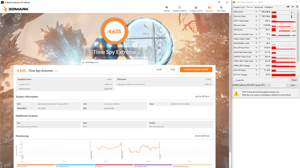Show details for System information
The image size is (300, 168).
[x=202, y=97]
